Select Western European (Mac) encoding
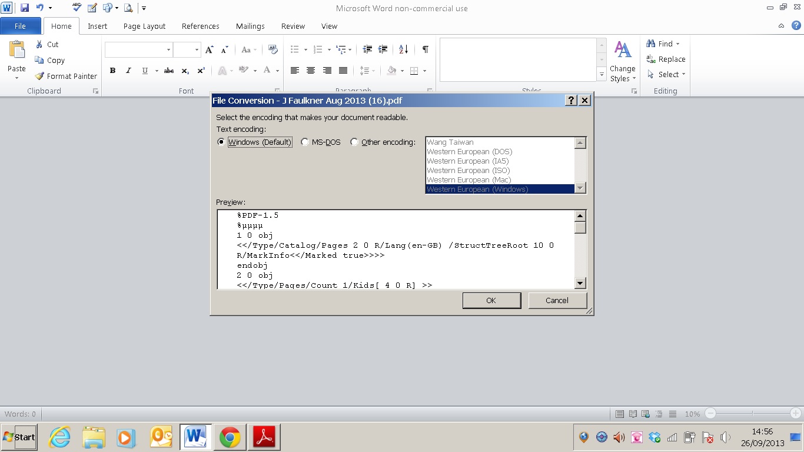Viewport: 804px width, 452px height. pos(499,180)
